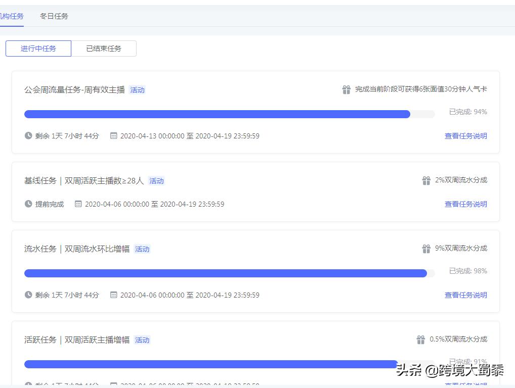Click the calendar icon beside 2020-04-13 dates
This screenshot has width=515, height=388.
[x=114, y=135]
